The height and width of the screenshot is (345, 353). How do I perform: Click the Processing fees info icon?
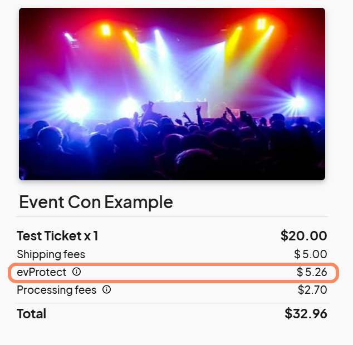[x=107, y=290]
